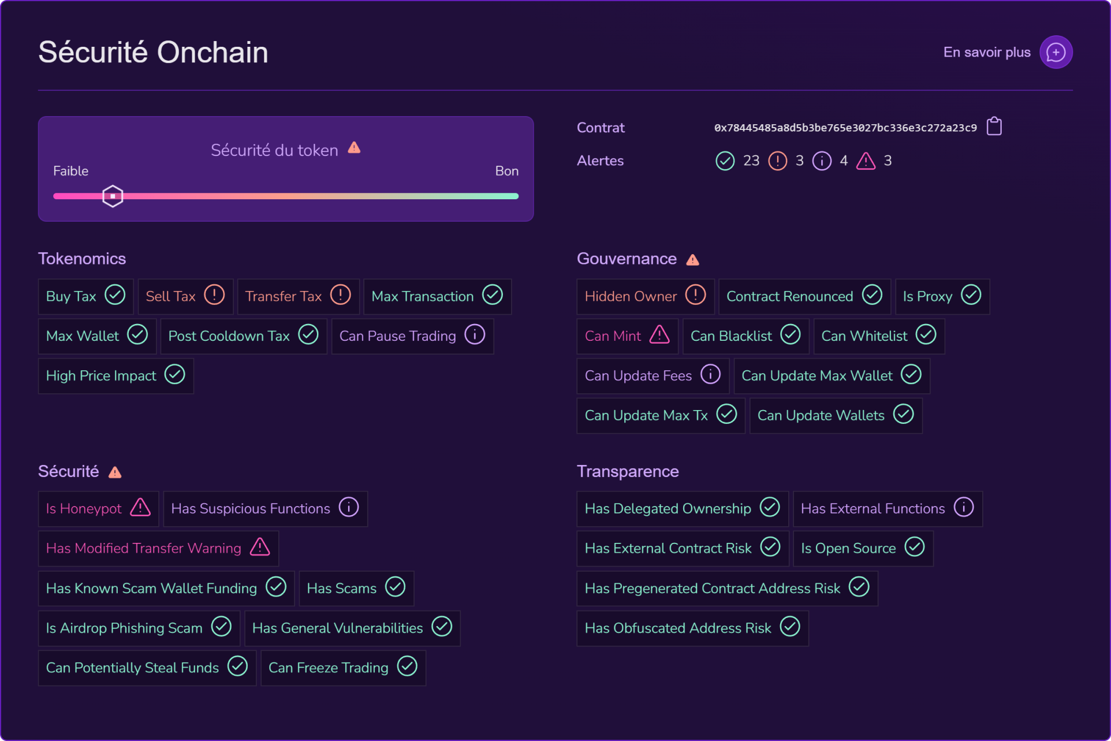1111x741 pixels.
Task: Click the Sécurité section warning triangle icon
Action: pos(115,472)
